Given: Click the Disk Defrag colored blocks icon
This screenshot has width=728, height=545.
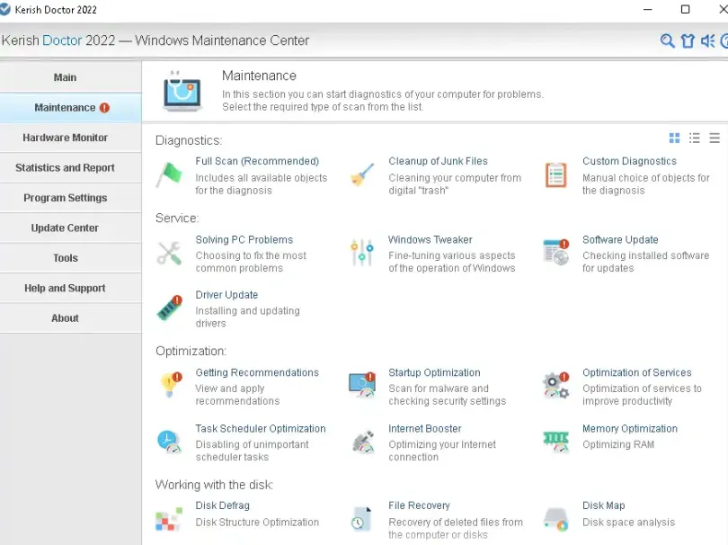Looking at the screenshot, I should (x=169, y=519).
